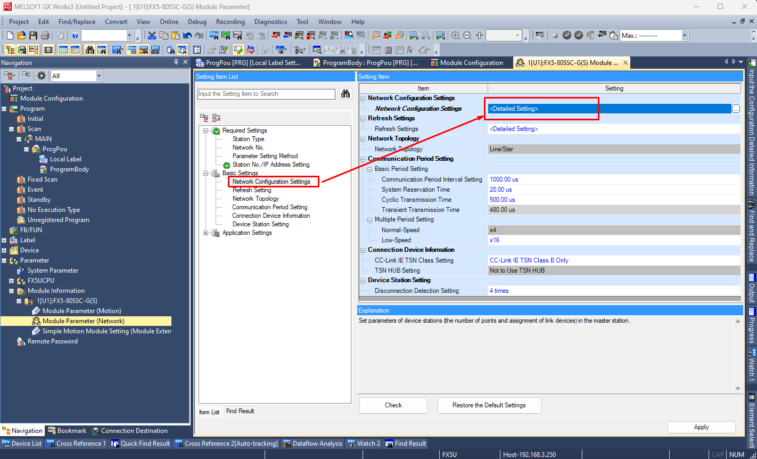Expand Application Settings in Setting Item List
This screenshot has height=459, width=757.
pyautogui.click(x=206, y=233)
